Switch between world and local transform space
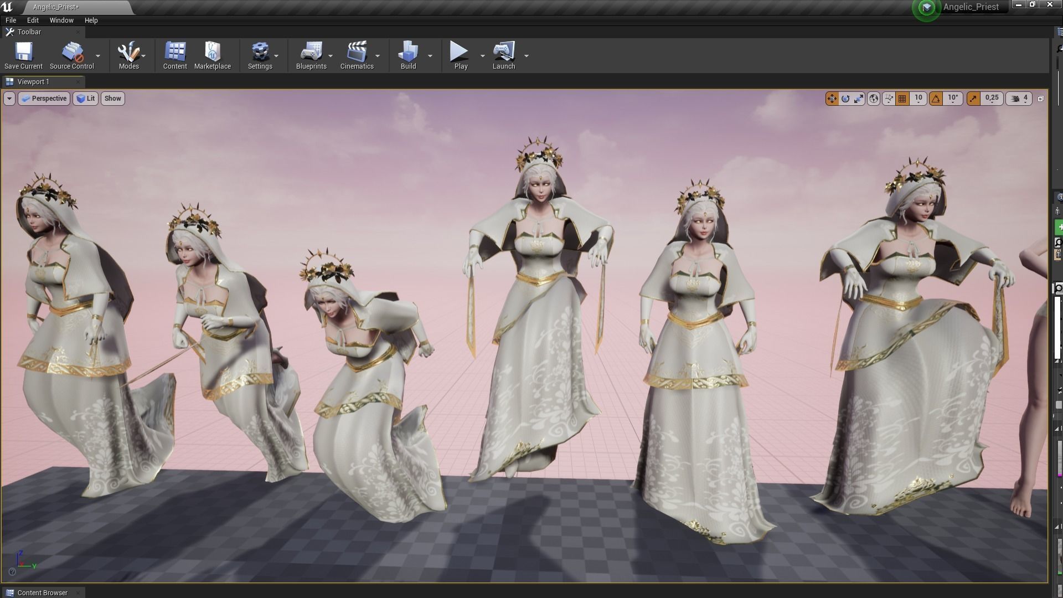Viewport: 1063px width, 598px height. 873,98
